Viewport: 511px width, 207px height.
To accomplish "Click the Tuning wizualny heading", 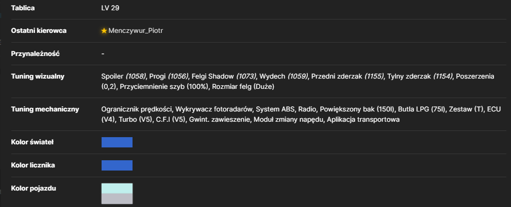I will click(38, 77).
